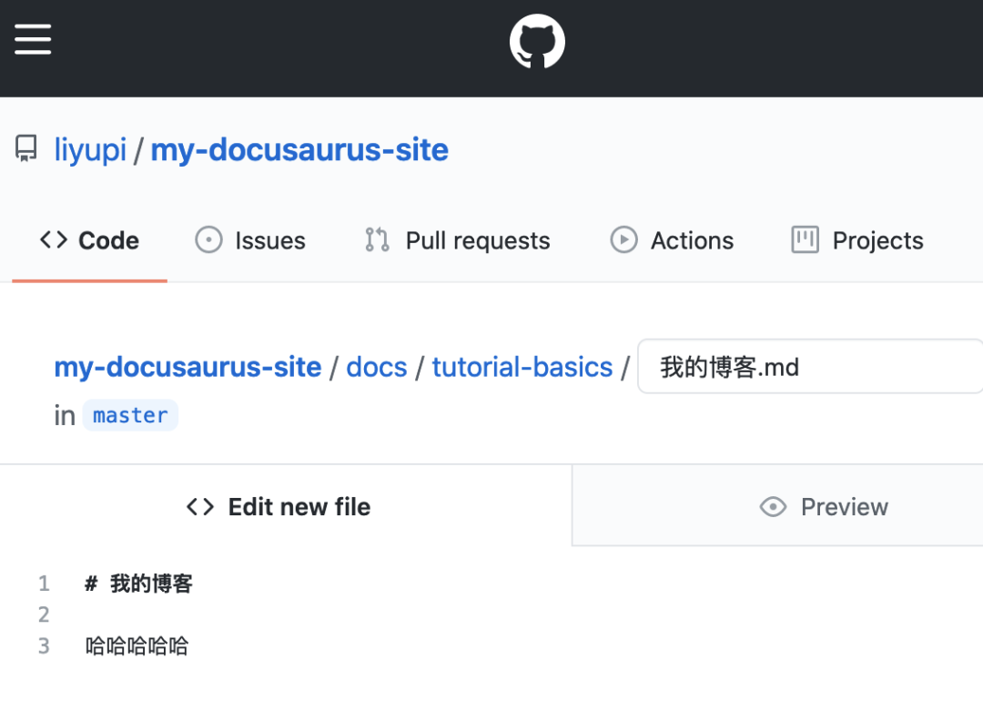
Task: Click the repository book icon beside liyupi
Action: (x=26, y=149)
